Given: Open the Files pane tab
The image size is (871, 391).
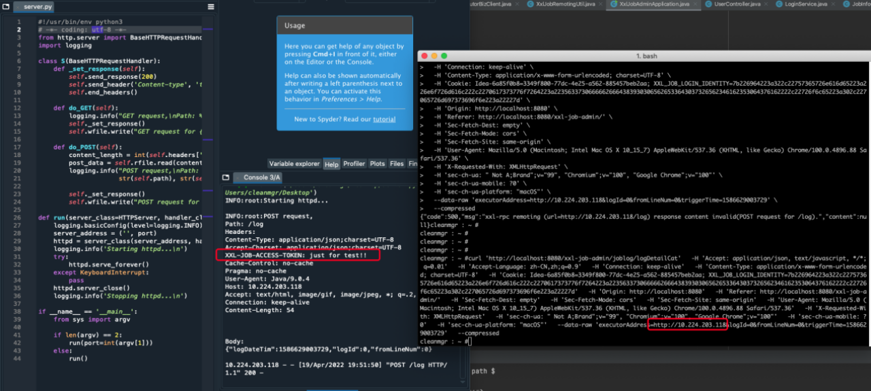Looking at the screenshot, I should [x=397, y=164].
